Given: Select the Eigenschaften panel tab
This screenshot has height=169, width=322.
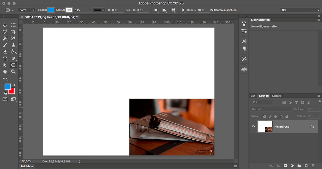Looking at the screenshot, I should [x=260, y=20].
